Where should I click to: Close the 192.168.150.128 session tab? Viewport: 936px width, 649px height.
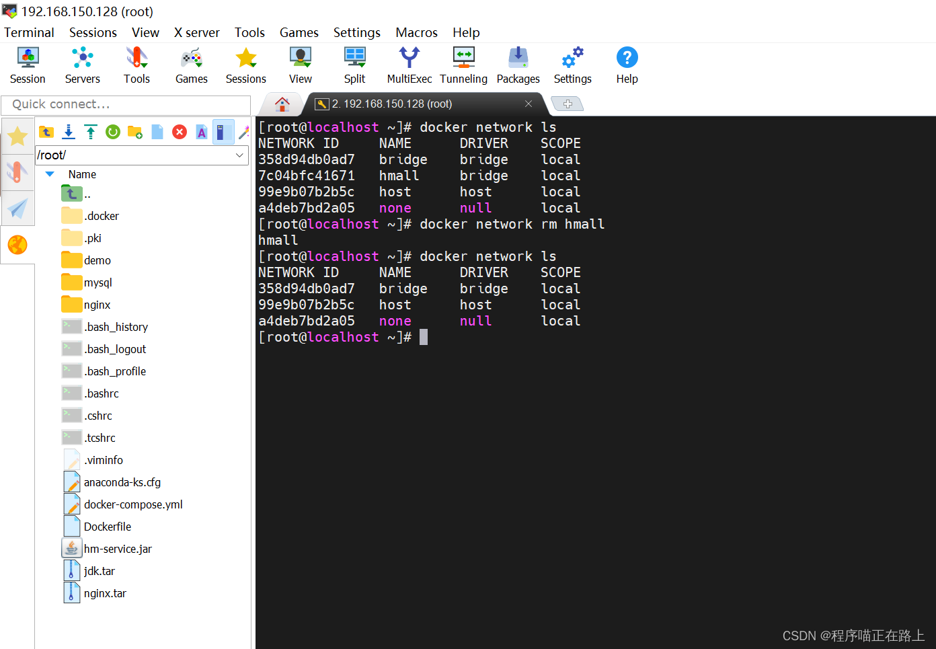click(x=529, y=104)
